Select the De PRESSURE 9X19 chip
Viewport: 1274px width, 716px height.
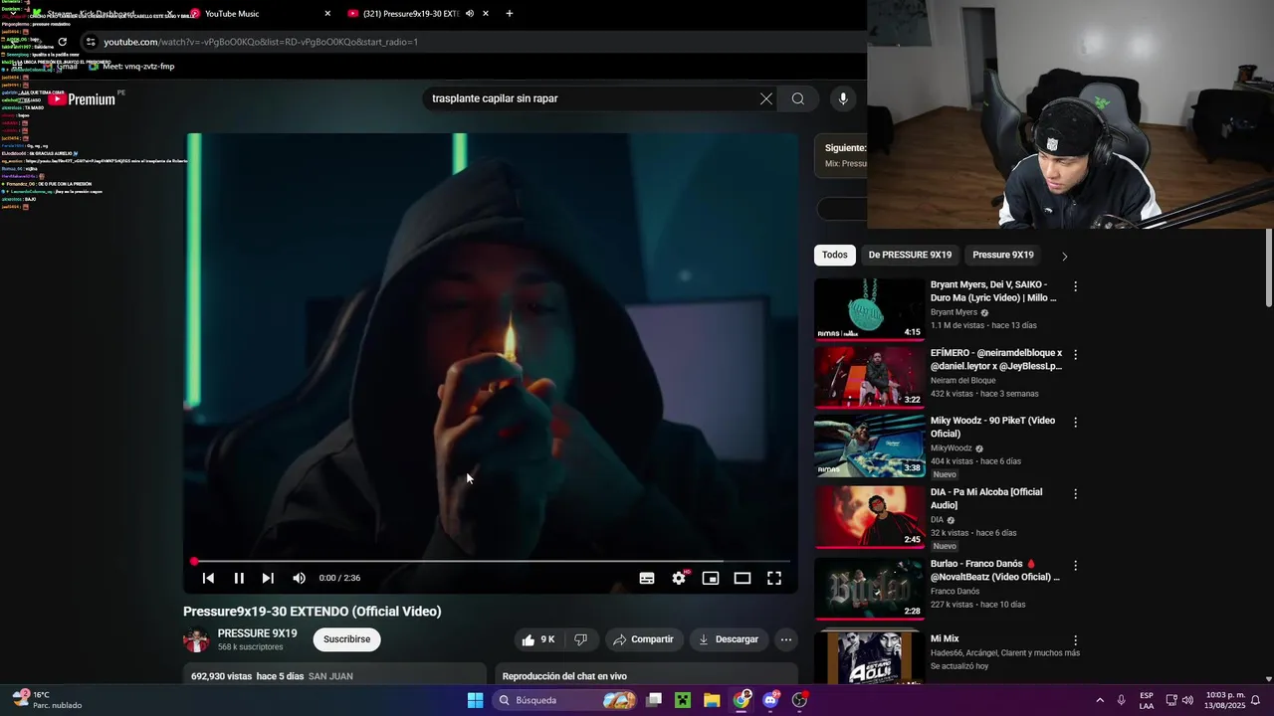coord(910,255)
